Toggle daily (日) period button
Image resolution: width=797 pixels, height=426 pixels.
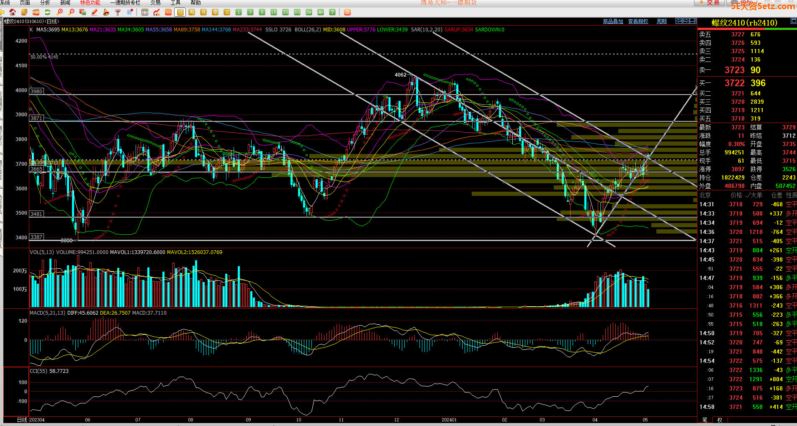[180, 12]
